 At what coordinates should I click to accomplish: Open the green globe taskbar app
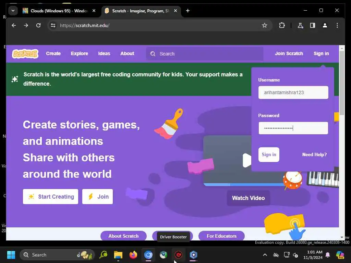(x=164, y=255)
